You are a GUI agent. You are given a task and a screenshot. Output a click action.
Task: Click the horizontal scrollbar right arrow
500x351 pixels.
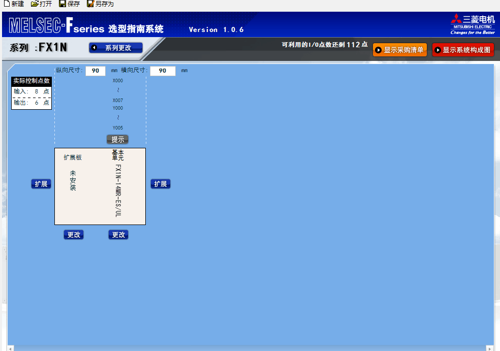[490, 349]
